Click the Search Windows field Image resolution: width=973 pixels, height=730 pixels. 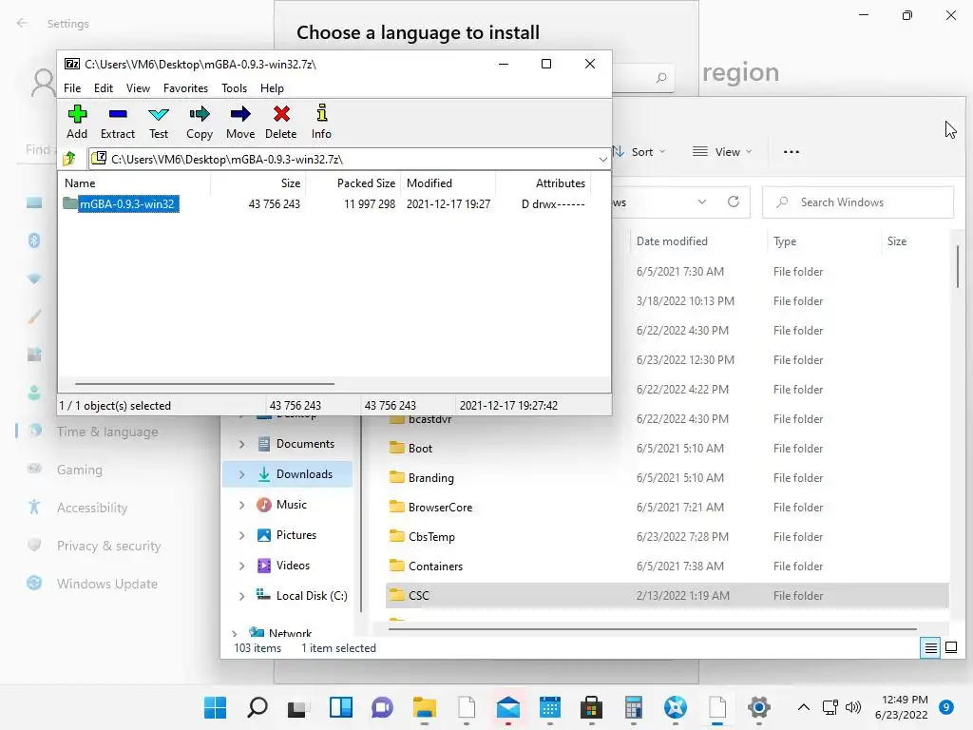click(x=858, y=202)
